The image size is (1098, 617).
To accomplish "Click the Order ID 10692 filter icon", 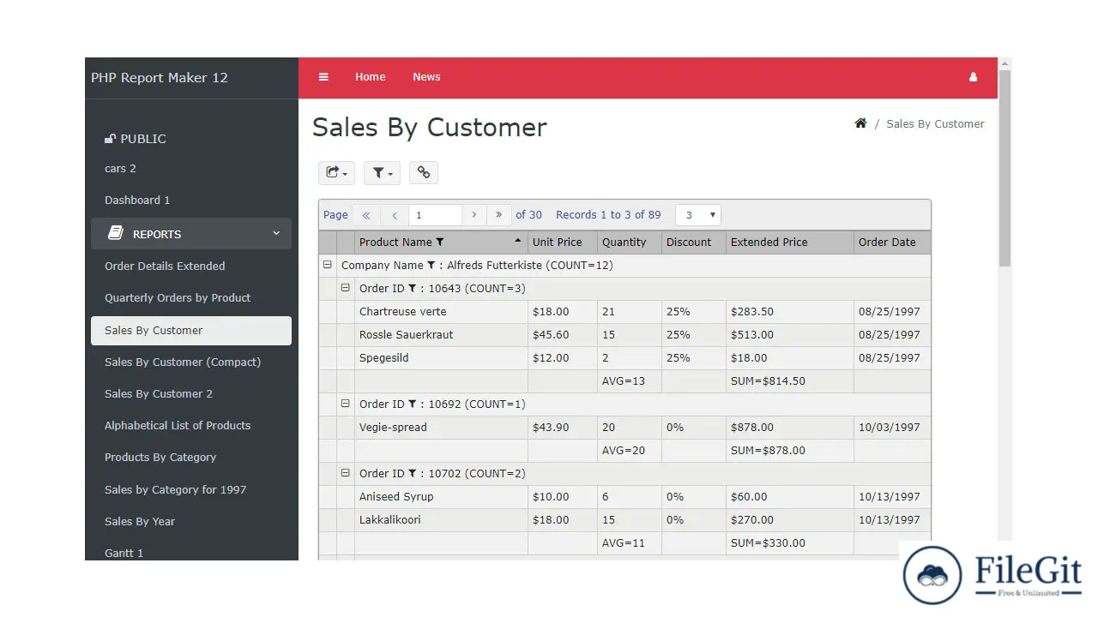I will coord(413,404).
